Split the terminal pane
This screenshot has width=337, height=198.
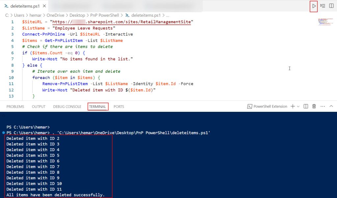pyautogui.click(x=306, y=107)
